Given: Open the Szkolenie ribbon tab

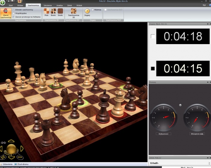Looking at the screenshot, I should [x=48, y=5].
